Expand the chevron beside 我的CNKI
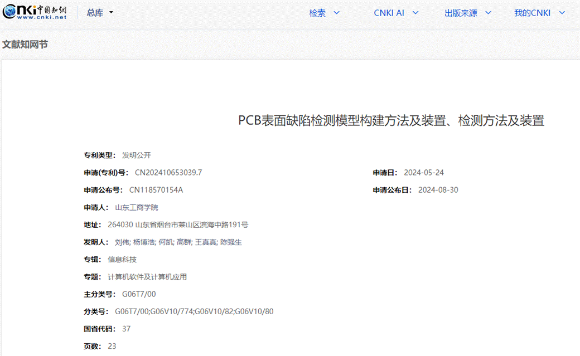The image size is (580, 356). (x=562, y=13)
